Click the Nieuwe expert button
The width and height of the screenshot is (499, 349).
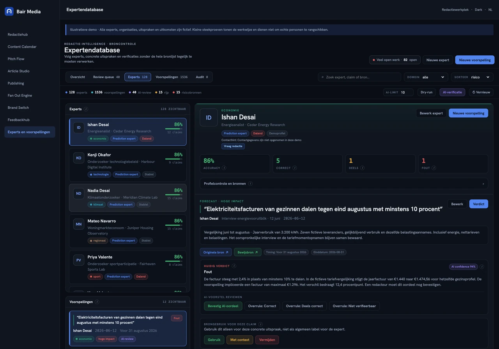coord(438,60)
